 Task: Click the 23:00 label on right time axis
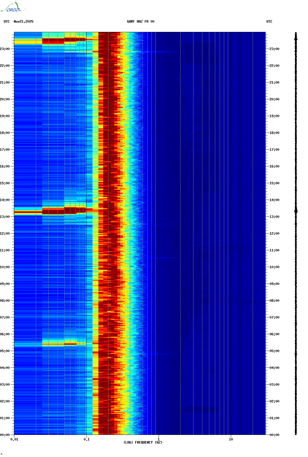(x=274, y=49)
